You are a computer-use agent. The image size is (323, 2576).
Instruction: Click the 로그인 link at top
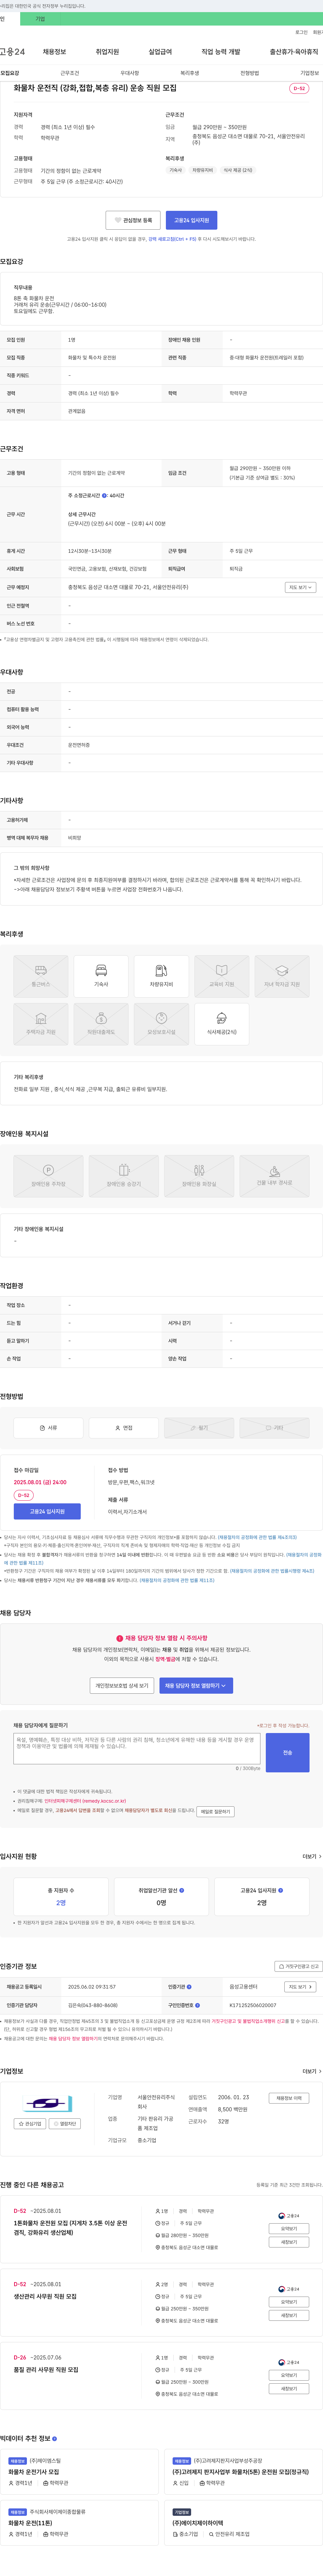(301, 32)
